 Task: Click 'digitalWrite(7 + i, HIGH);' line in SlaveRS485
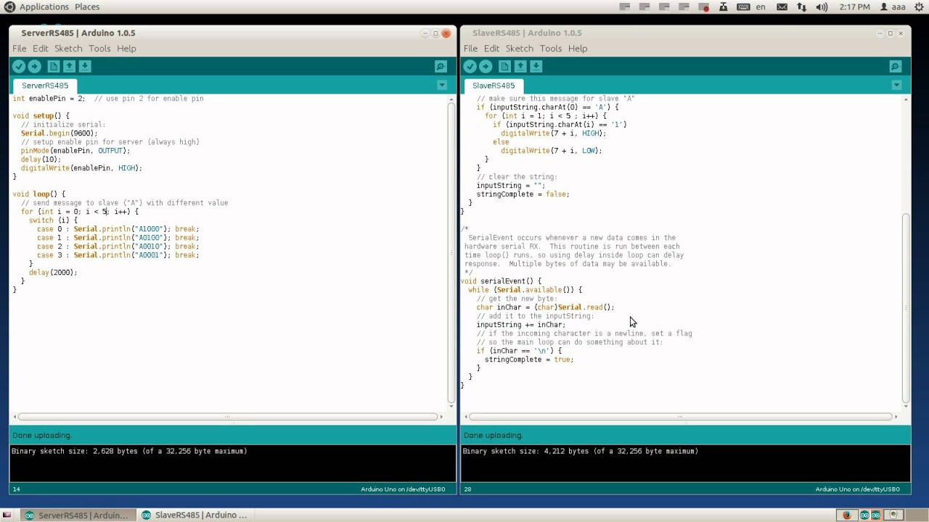(553, 133)
